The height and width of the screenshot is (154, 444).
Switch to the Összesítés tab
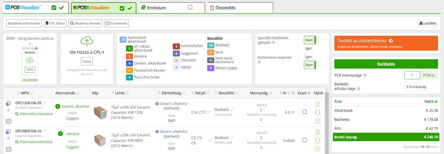coord(240,8)
